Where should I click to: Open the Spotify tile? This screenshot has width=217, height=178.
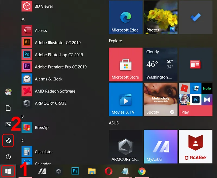pyautogui.click(x=161, y=99)
